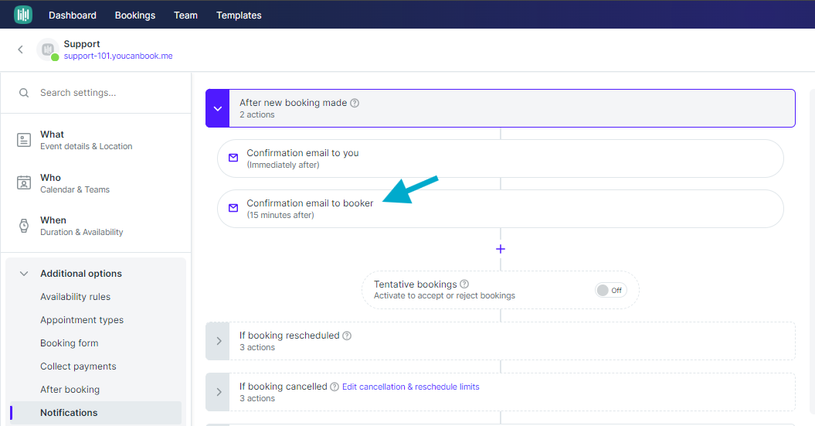Click the When watch icon
This screenshot has width=815, height=426.
coord(24,226)
